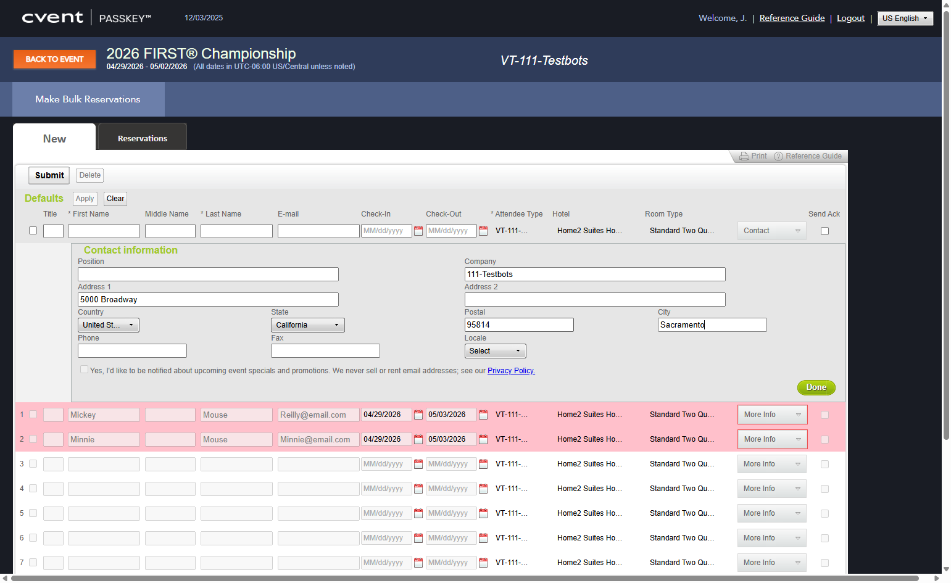Open Check-Out calendar icon in defaults row
Viewport: 951px width, 583px height.
click(483, 231)
